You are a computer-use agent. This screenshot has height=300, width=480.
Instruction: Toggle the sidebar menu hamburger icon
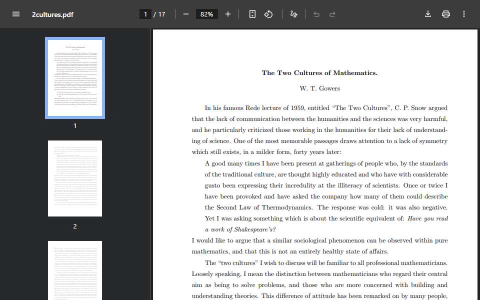16,14
